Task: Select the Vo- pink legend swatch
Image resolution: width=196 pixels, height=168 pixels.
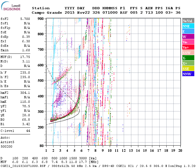Action: tap(188, 42)
